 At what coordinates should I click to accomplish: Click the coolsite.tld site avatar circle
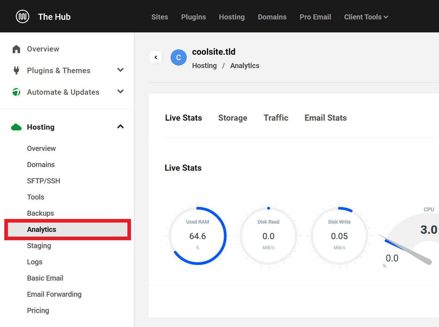click(x=178, y=57)
